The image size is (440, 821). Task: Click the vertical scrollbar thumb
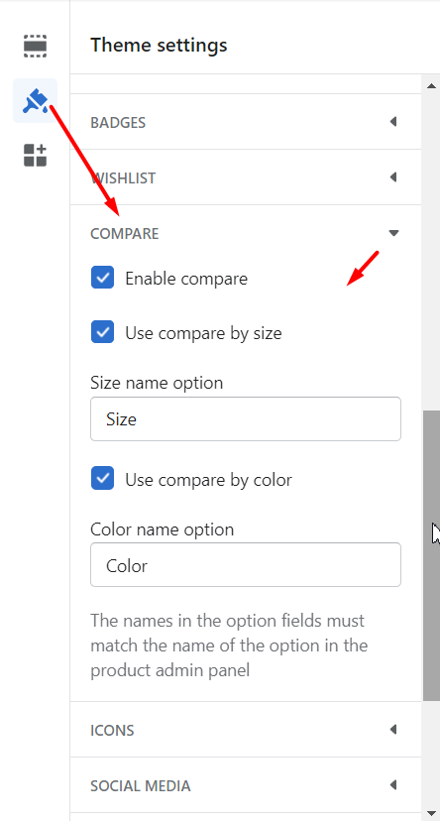431,555
